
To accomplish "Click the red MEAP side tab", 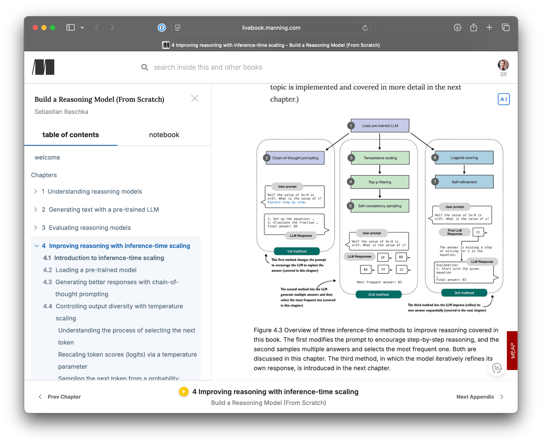I will pyautogui.click(x=512, y=350).
